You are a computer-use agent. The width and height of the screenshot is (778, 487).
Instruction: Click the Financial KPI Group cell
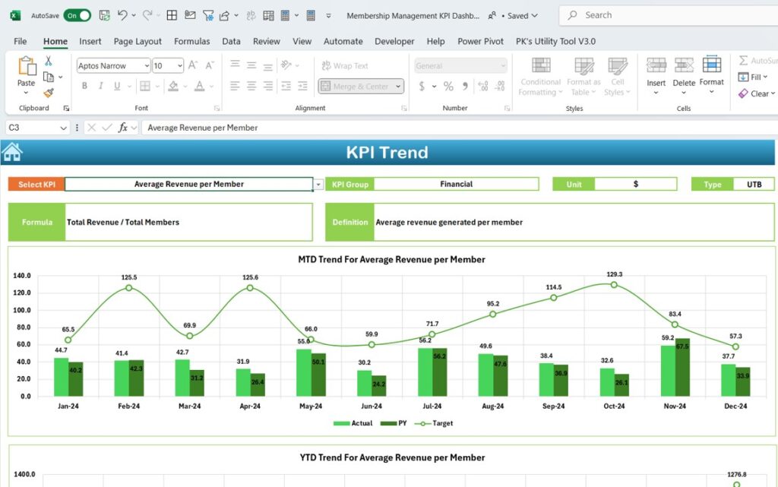tap(456, 184)
